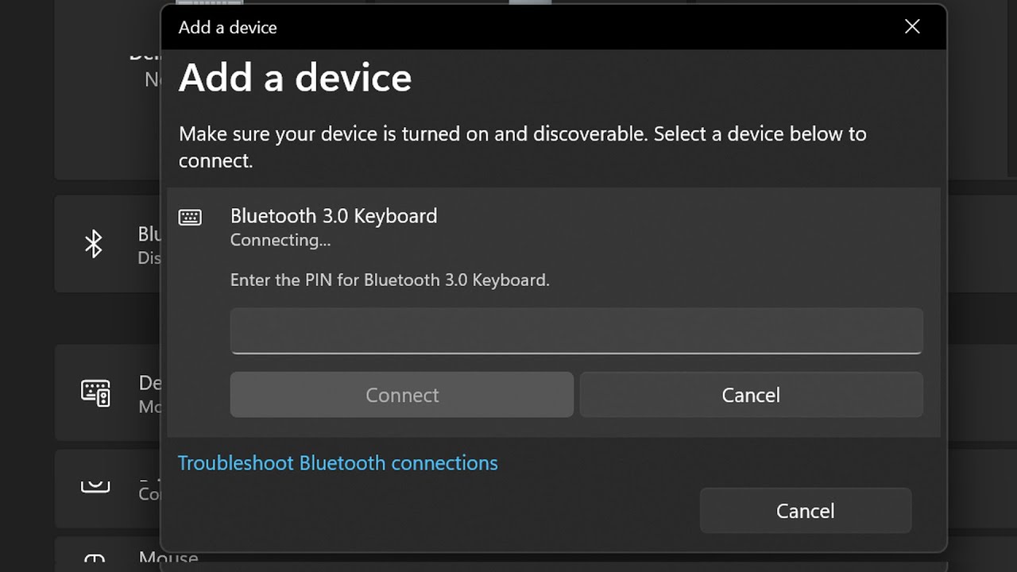Open Troubleshoot Bluetooth connections
This screenshot has height=572, width=1017.
[337, 462]
